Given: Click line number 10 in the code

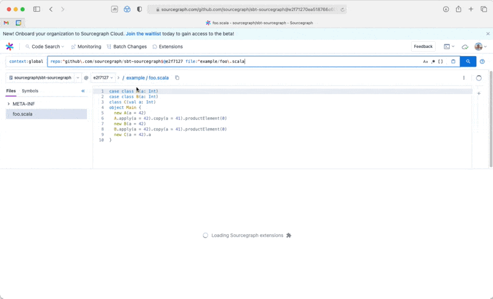Looking at the screenshot, I should (x=101, y=140).
